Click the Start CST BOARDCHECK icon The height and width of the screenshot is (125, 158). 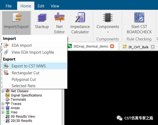[139, 17]
